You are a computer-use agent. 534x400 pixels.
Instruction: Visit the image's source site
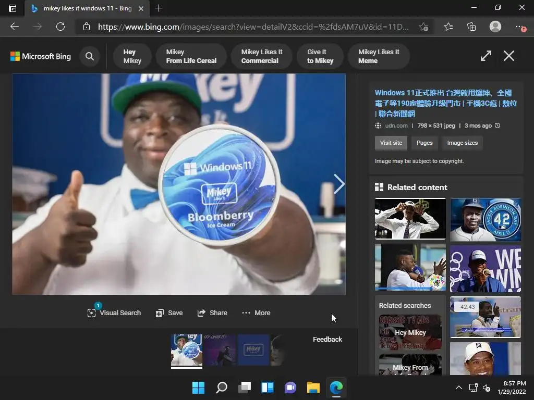(x=391, y=143)
